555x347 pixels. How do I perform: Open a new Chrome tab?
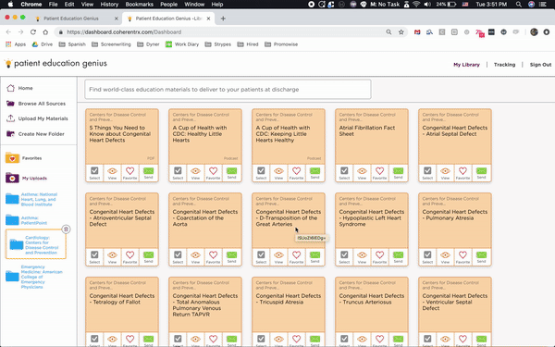[223, 19]
